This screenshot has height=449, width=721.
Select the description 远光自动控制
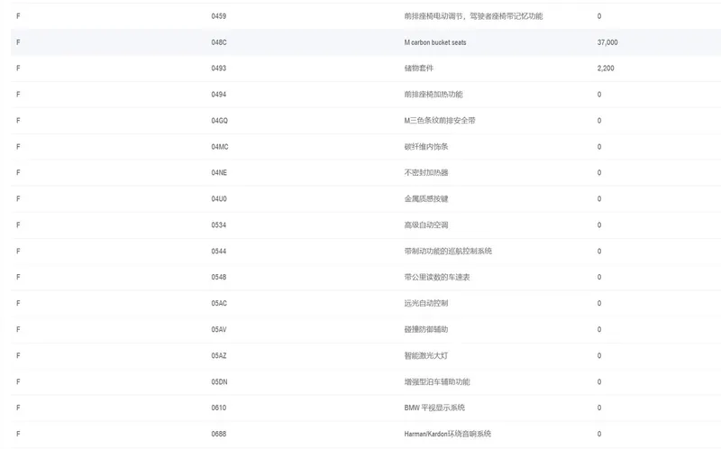425,303
